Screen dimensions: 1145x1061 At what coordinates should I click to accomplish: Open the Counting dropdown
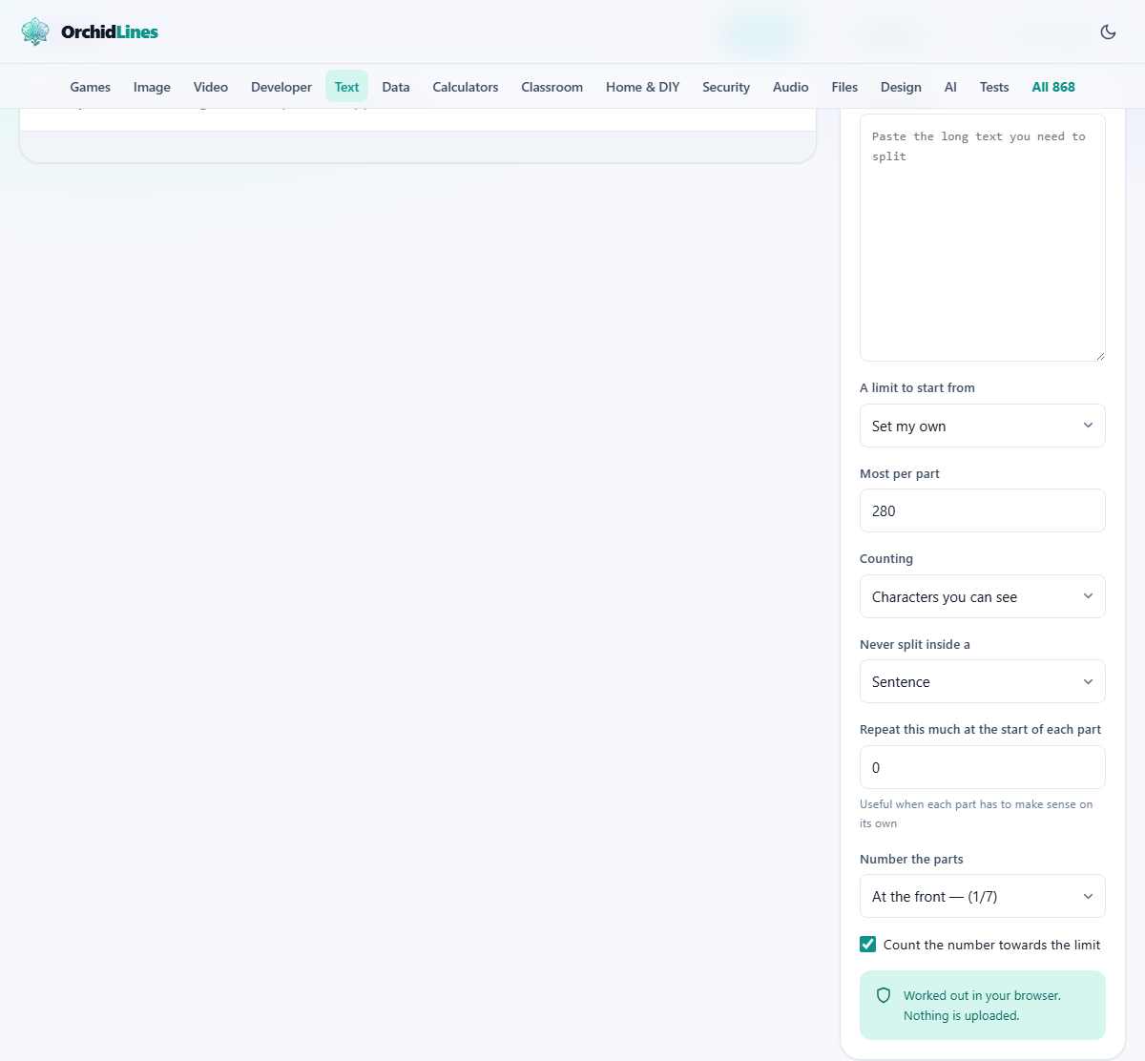coord(983,596)
